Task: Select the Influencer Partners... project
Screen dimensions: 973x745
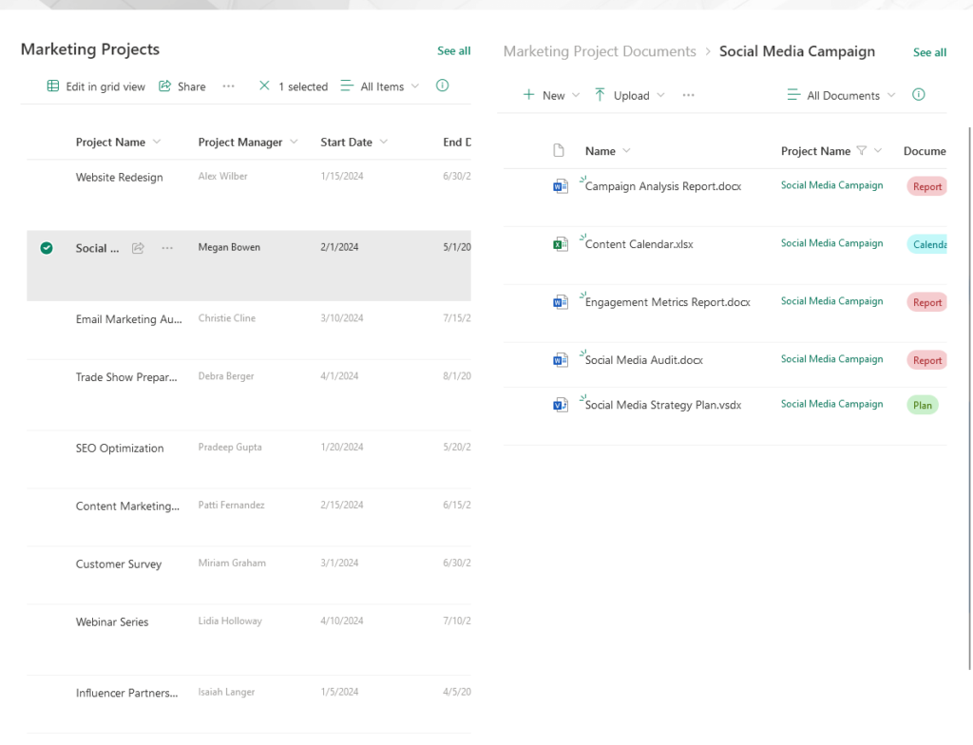Action: point(127,693)
